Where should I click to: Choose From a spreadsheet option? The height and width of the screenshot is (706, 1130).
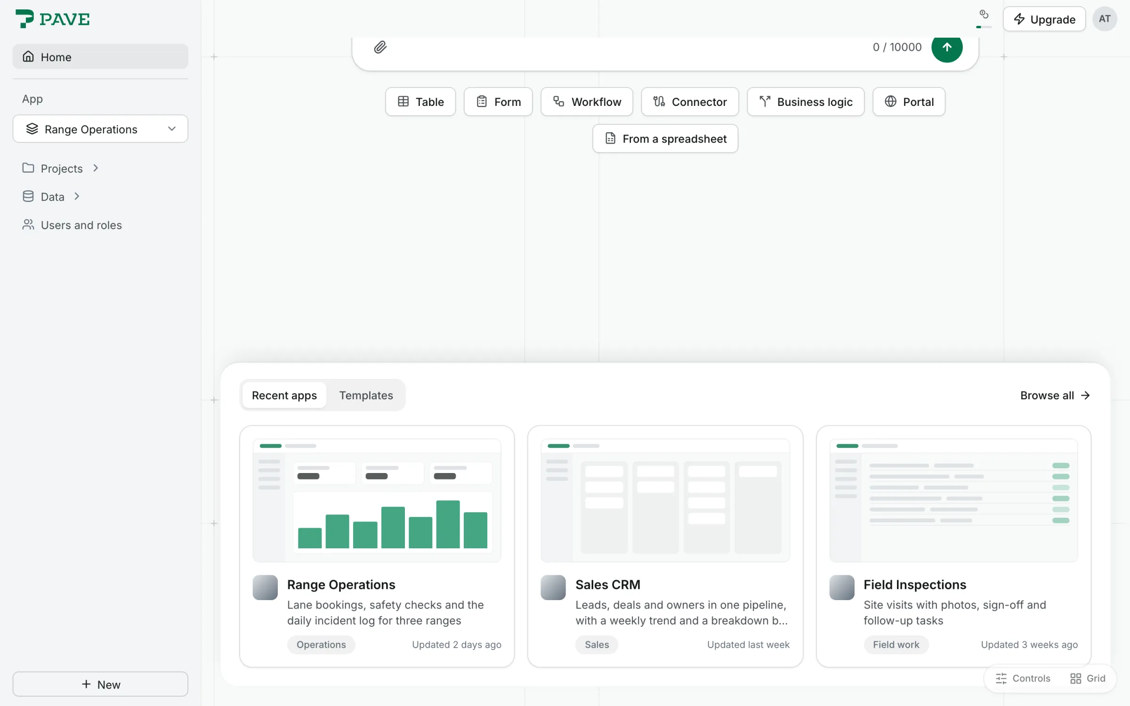[665, 138]
